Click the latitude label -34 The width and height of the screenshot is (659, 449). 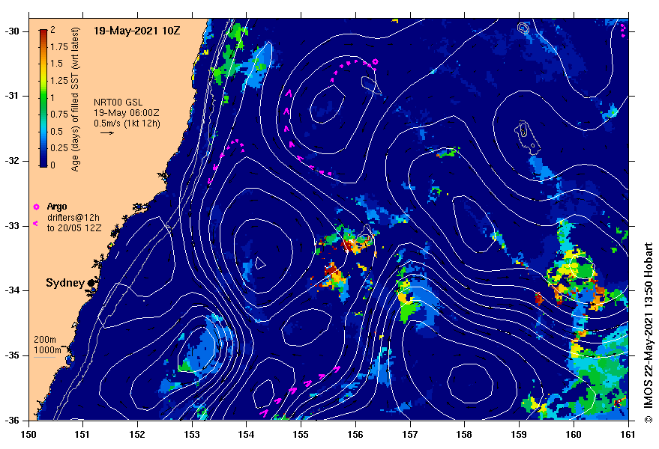11,290
